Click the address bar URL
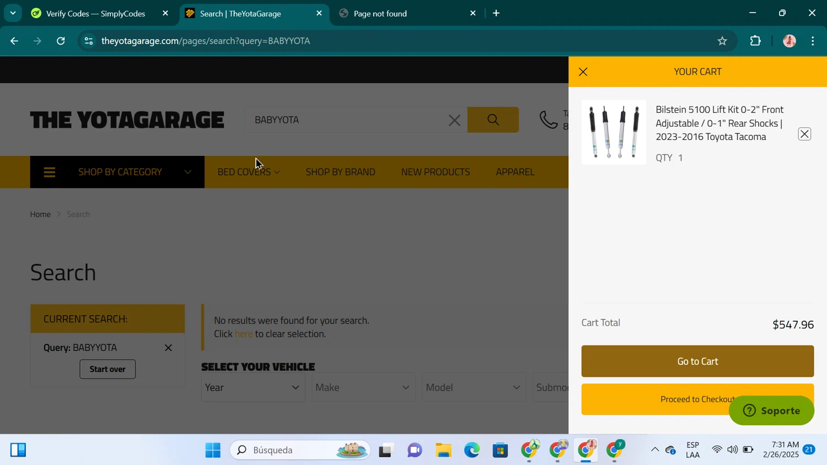827x465 pixels. tap(206, 41)
